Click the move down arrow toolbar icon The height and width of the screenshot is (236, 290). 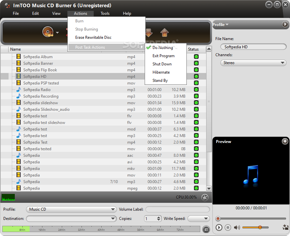click(x=149, y=33)
